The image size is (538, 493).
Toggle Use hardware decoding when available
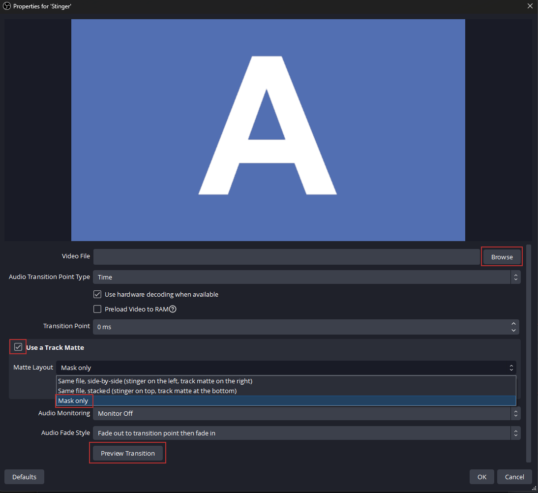click(x=97, y=295)
